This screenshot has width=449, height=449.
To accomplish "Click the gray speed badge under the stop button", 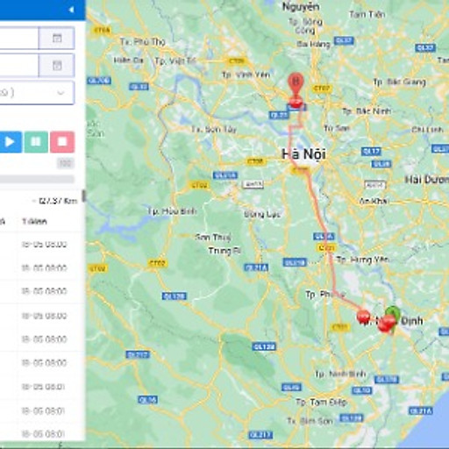I will click(66, 163).
